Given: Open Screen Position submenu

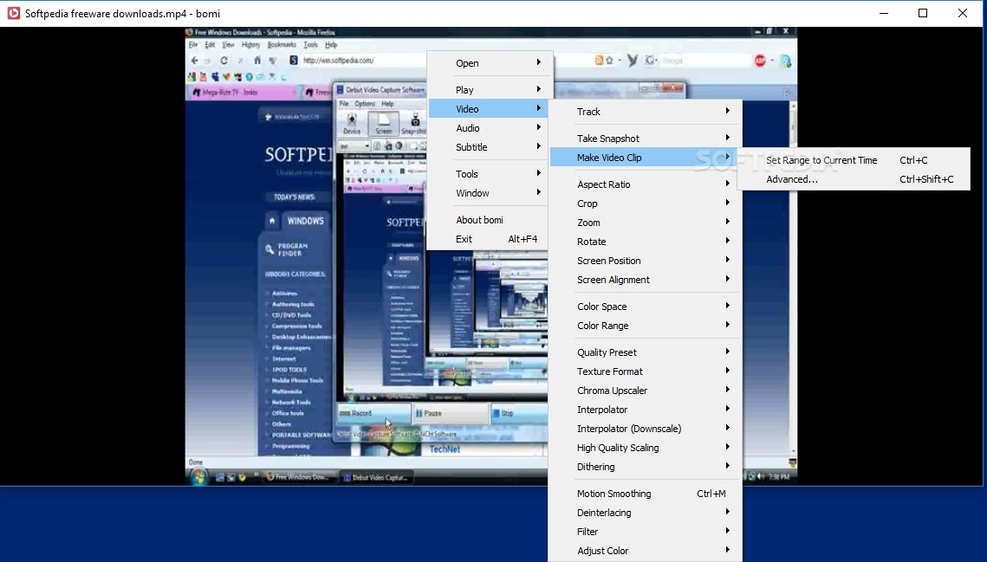Looking at the screenshot, I should (646, 261).
